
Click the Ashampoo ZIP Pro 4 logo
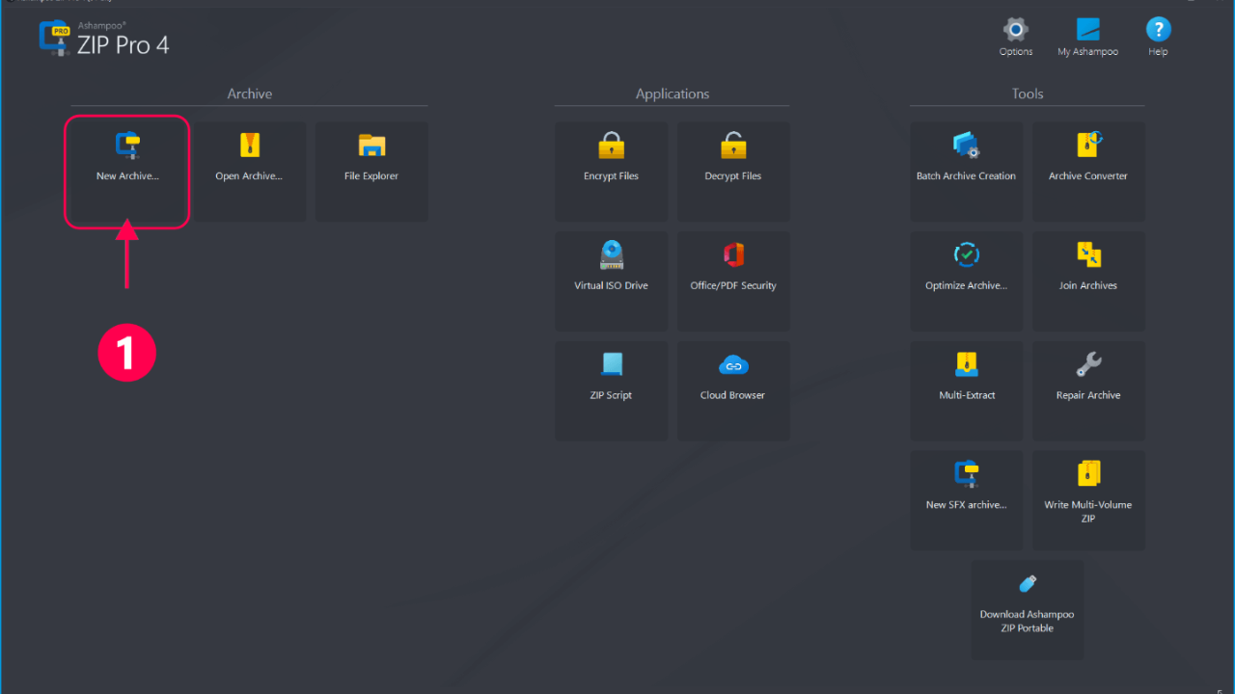(x=104, y=39)
